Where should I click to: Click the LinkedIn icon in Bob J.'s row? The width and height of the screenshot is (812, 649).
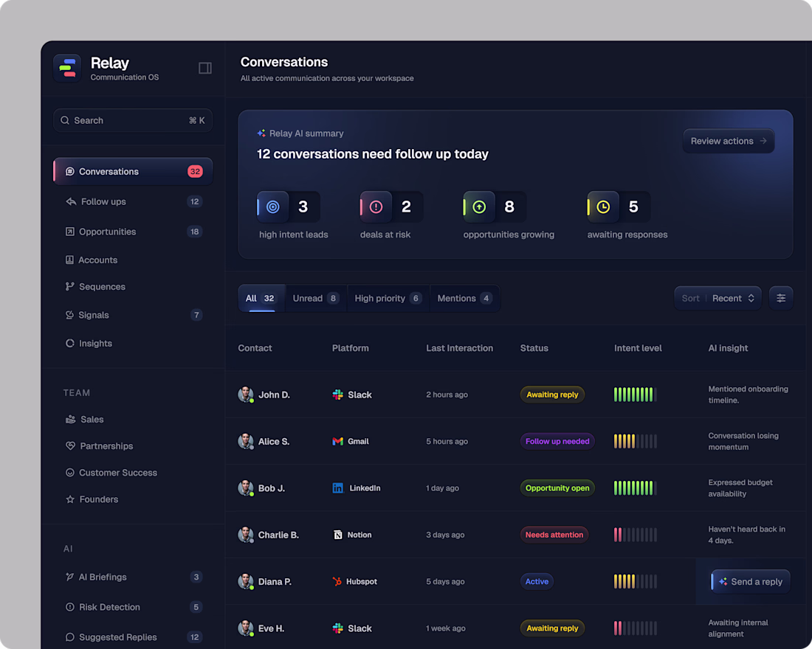coord(337,488)
